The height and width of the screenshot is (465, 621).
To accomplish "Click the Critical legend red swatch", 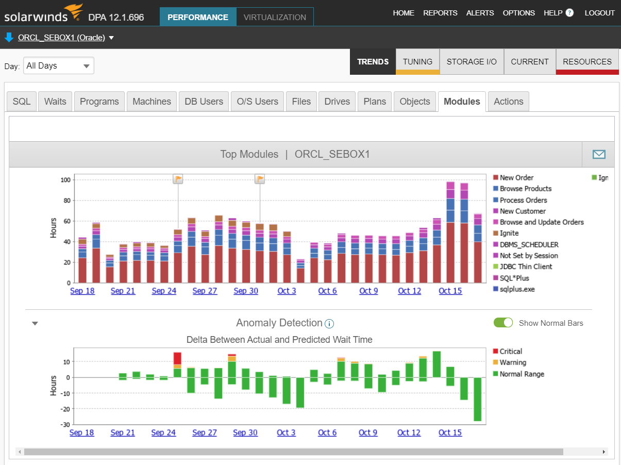I will pyautogui.click(x=495, y=351).
